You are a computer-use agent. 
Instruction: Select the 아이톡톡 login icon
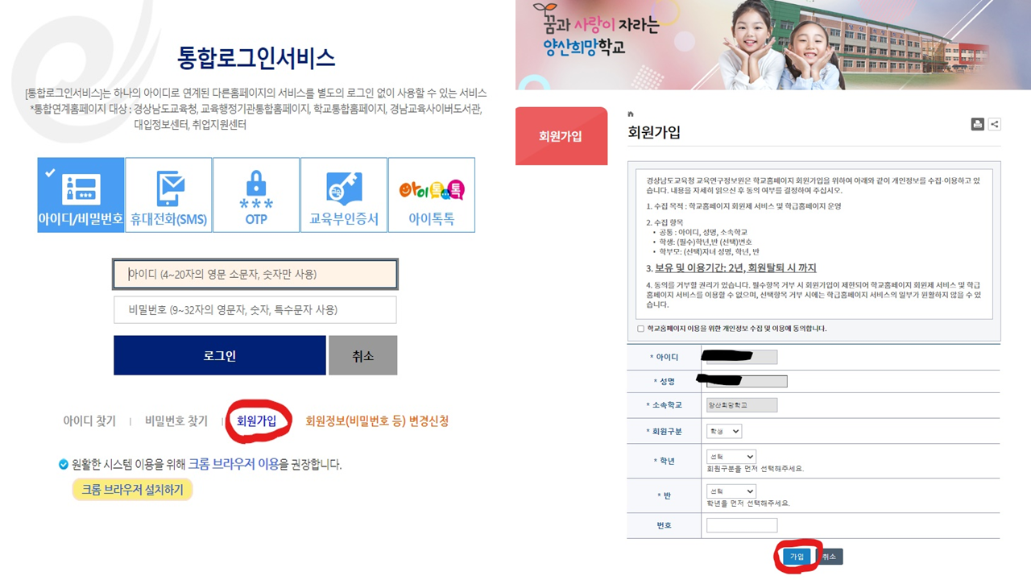click(x=432, y=195)
